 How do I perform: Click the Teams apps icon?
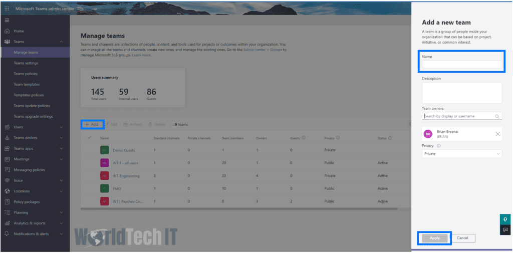tap(7, 149)
